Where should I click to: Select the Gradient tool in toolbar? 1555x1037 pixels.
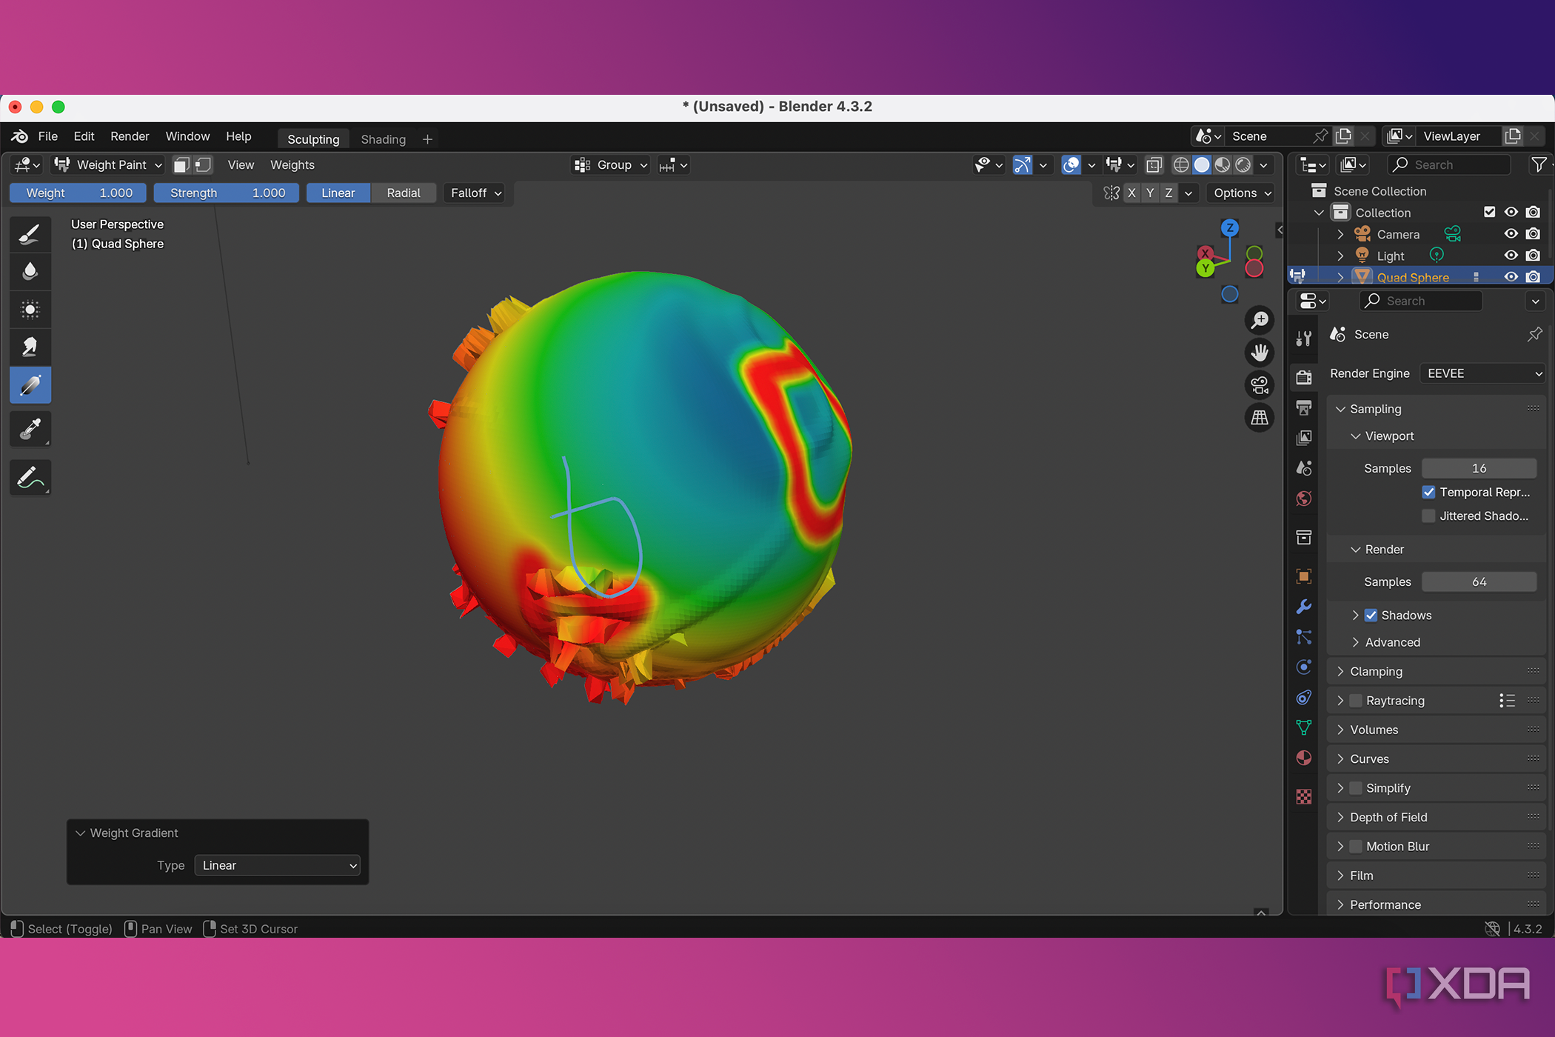coord(30,385)
